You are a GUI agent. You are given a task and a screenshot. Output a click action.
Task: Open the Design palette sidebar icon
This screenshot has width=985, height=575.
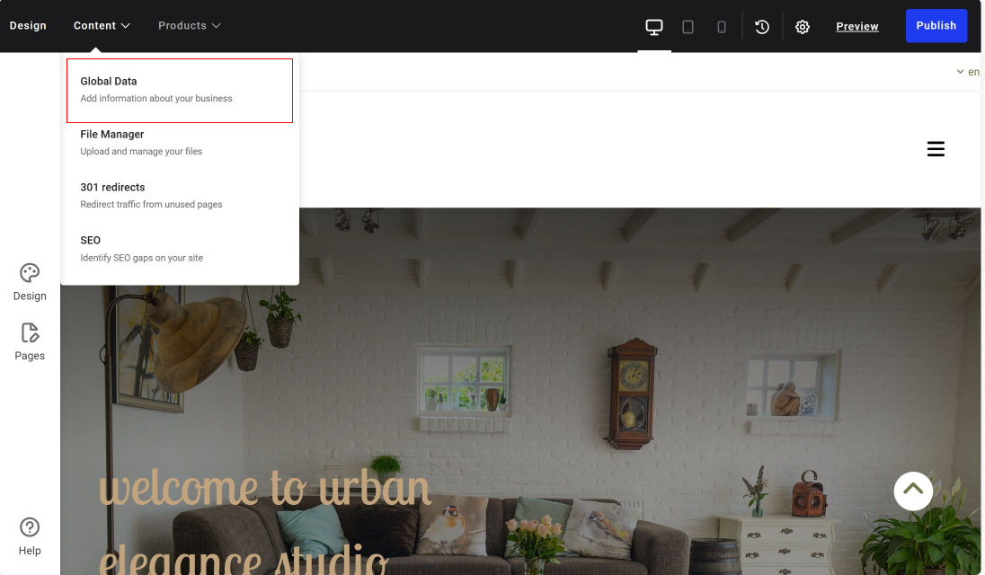(x=30, y=281)
